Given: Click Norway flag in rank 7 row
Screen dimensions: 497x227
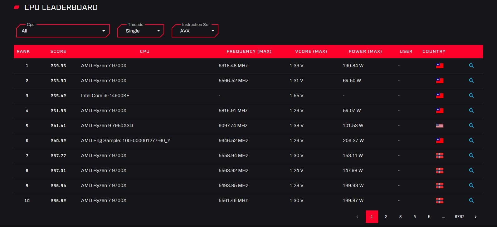Looking at the screenshot, I should tap(439, 155).
